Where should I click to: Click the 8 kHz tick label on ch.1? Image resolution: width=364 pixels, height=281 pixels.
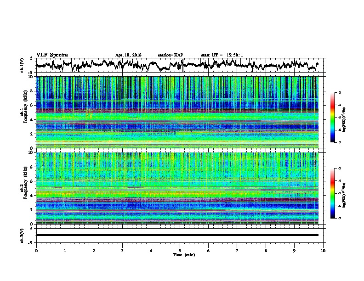(x=33, y=91)
